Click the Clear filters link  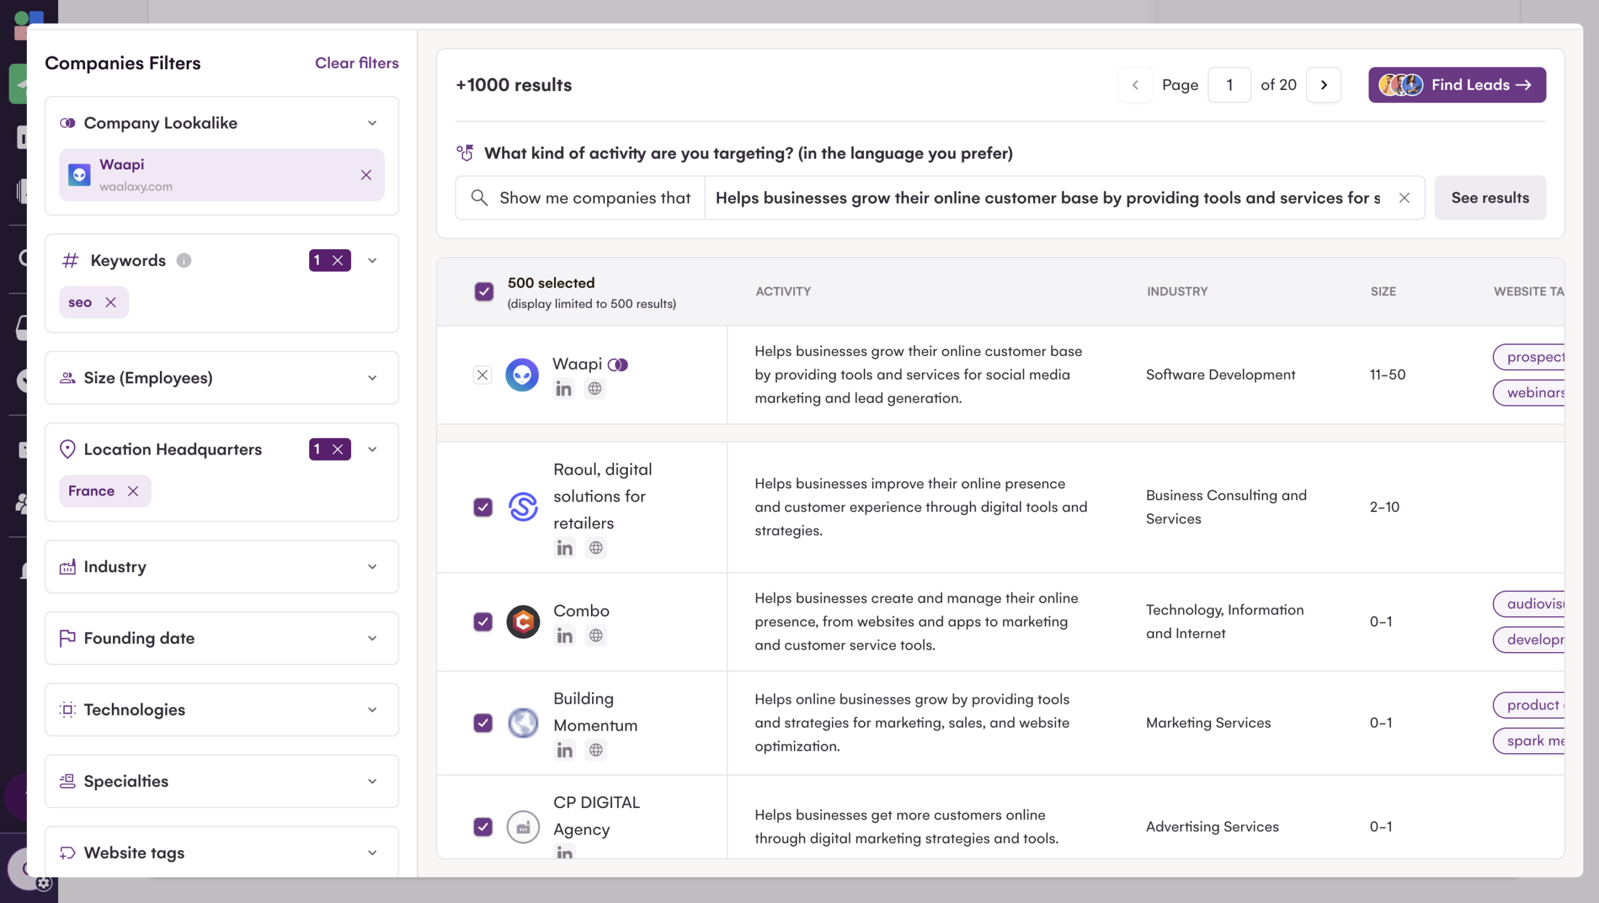[357, 63]
